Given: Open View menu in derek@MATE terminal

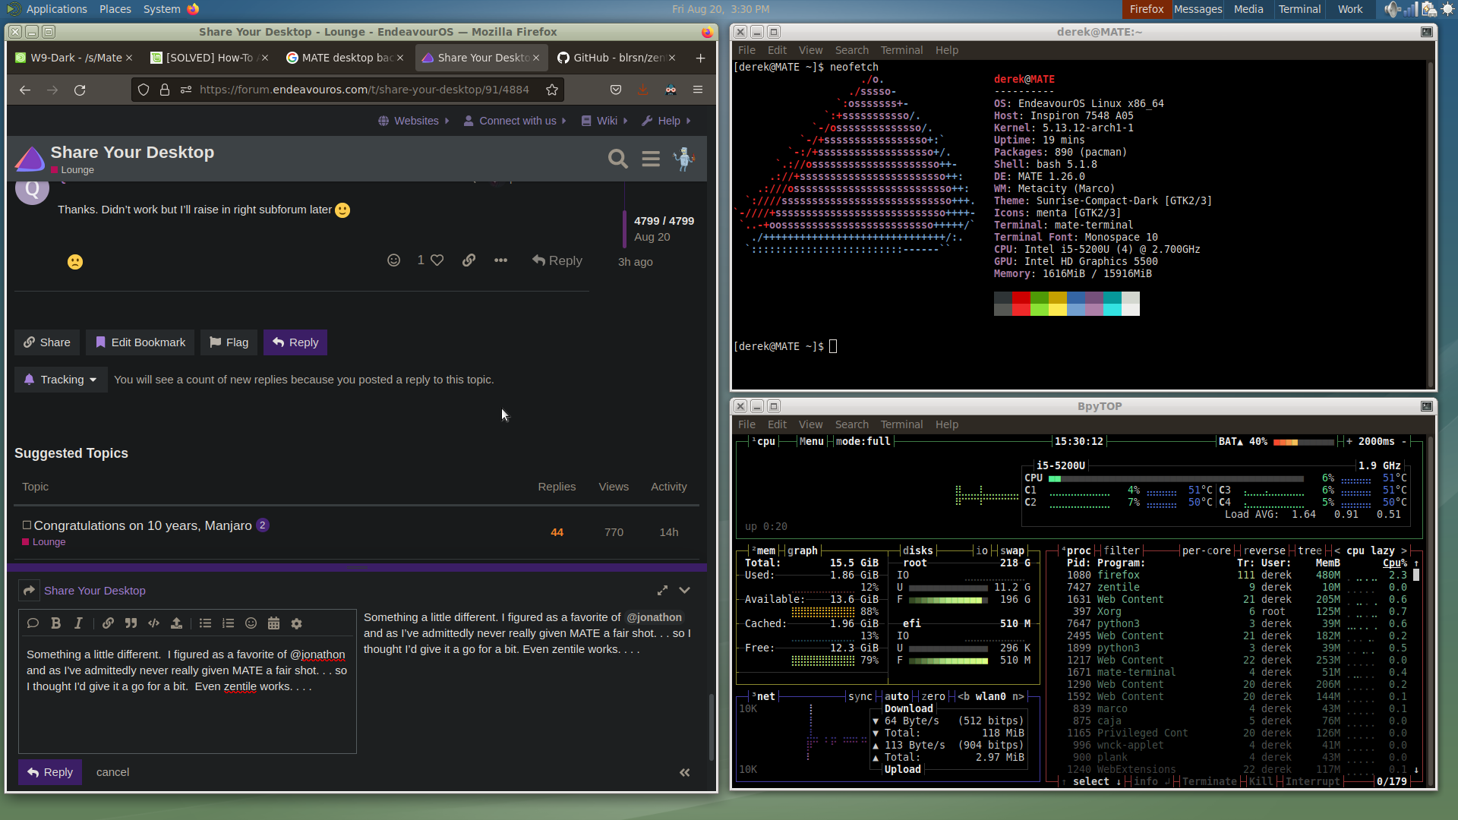Looking at the screenshot, I should pyautogui.click(x=810, y=50).
